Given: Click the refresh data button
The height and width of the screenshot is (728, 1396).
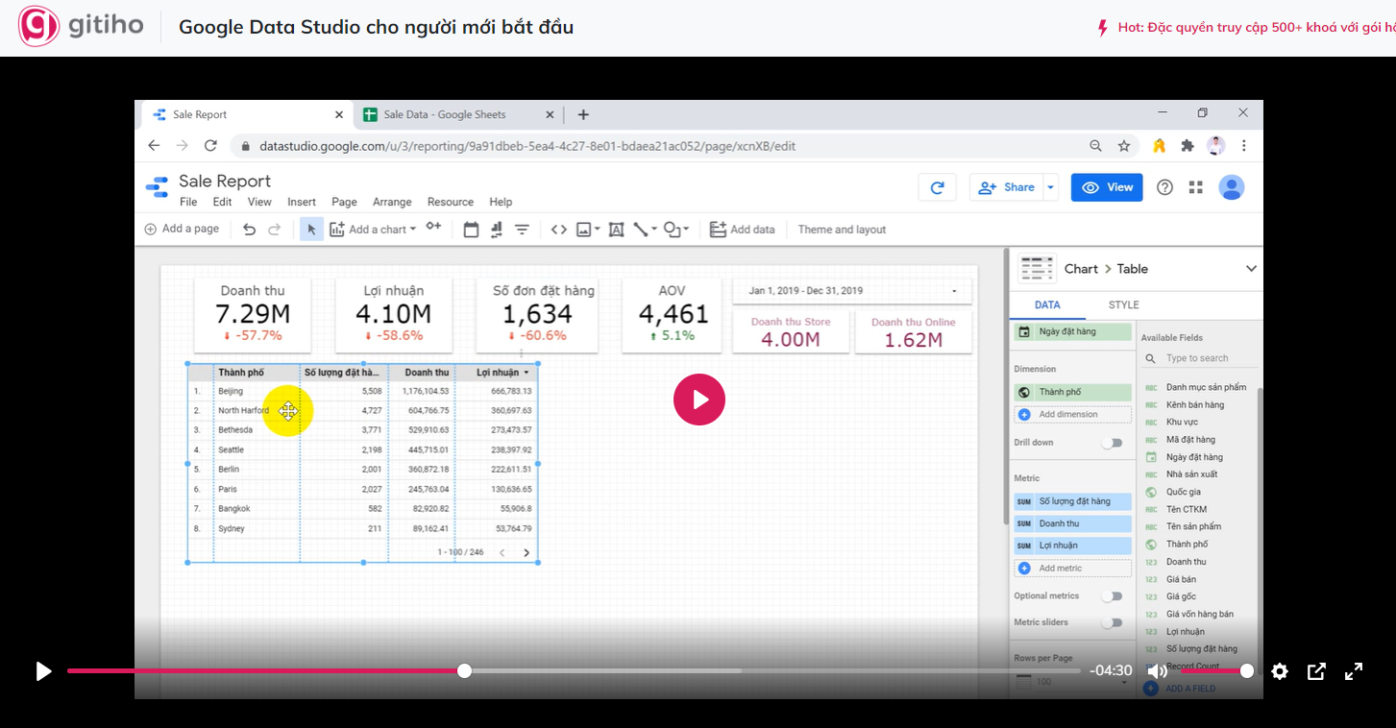Looking at the screenshot, I should tap(938, 187).
